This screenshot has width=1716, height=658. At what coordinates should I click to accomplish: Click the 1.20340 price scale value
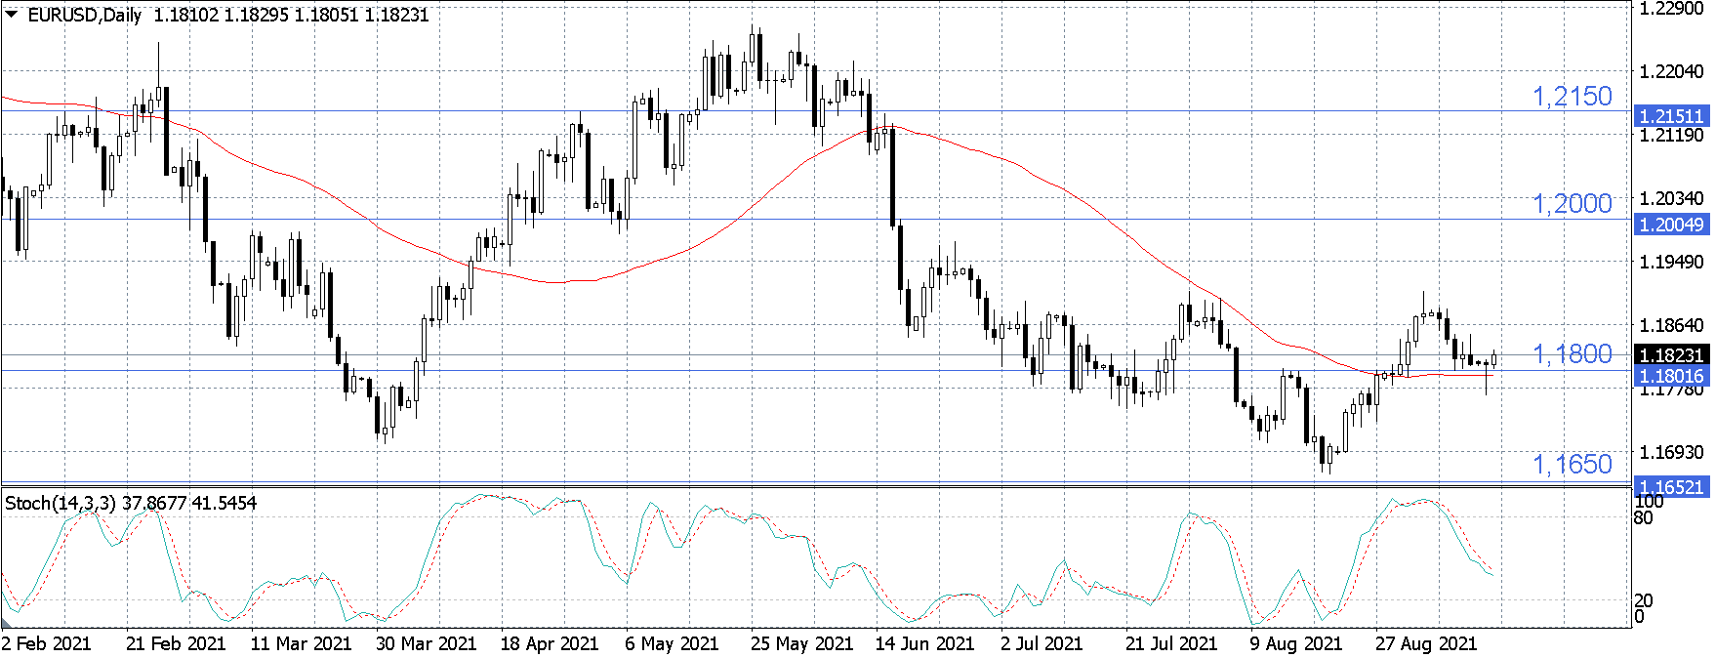pyautogui.click(x=1671, y=198)
